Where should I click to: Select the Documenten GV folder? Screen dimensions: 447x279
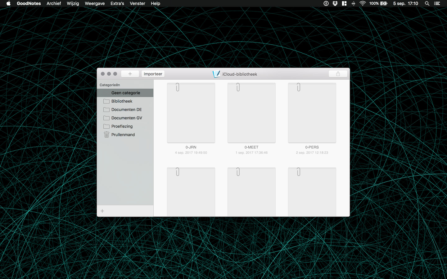[125, 118]
